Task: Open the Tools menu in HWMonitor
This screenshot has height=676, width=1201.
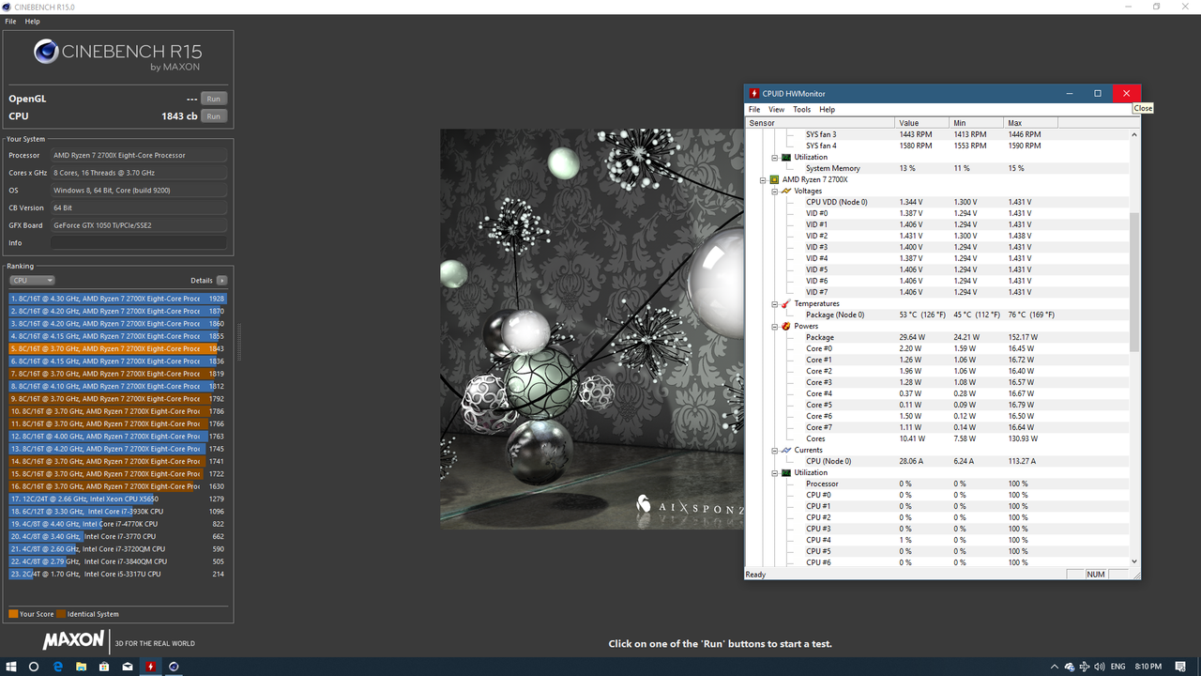Action: tap(801, 109)
